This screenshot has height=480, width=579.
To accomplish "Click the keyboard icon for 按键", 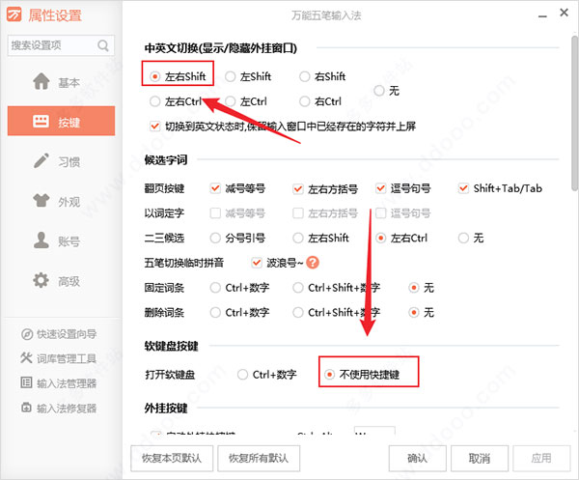I will point(41,121).
